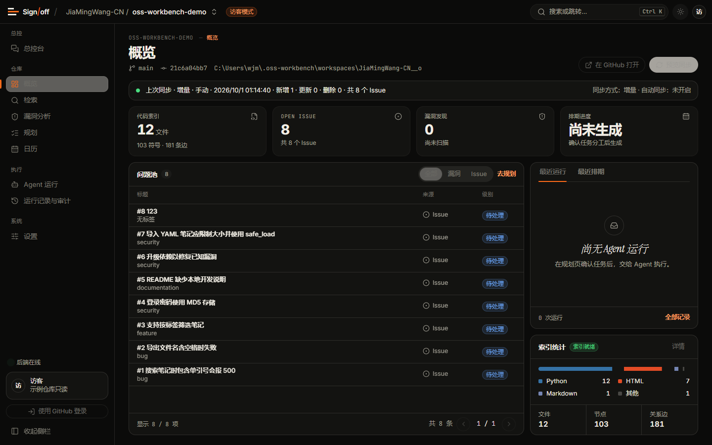Click 在 GitHub 打开 button
Image resolution: width=712 pixels, height=445 pixels.
pyautogui.click(x=612, y=65)
